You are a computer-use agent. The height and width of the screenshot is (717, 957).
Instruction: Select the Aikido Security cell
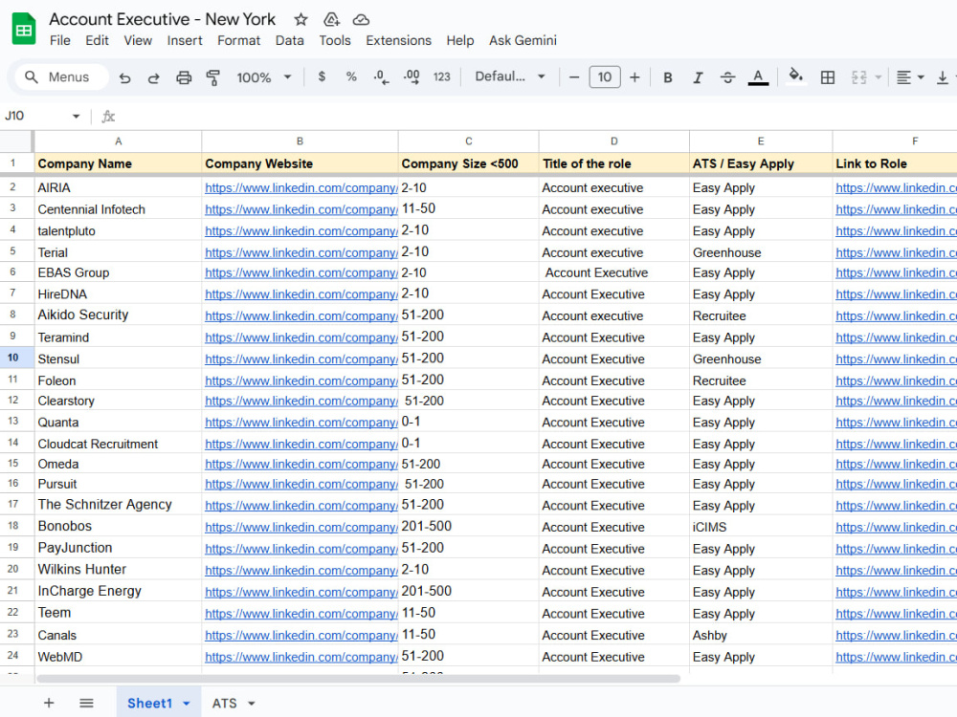(118, 315)
